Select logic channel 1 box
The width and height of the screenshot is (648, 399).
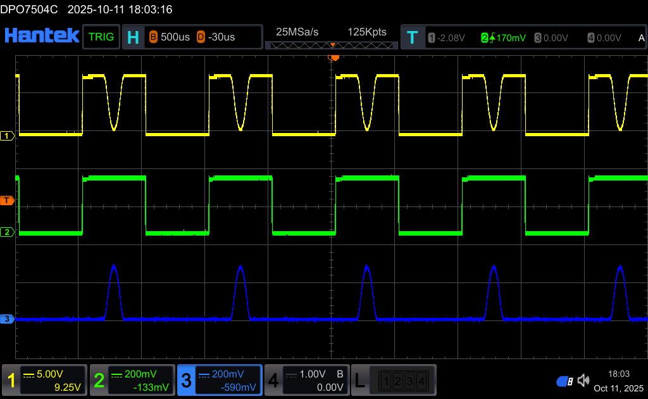(x=386, y=381)
